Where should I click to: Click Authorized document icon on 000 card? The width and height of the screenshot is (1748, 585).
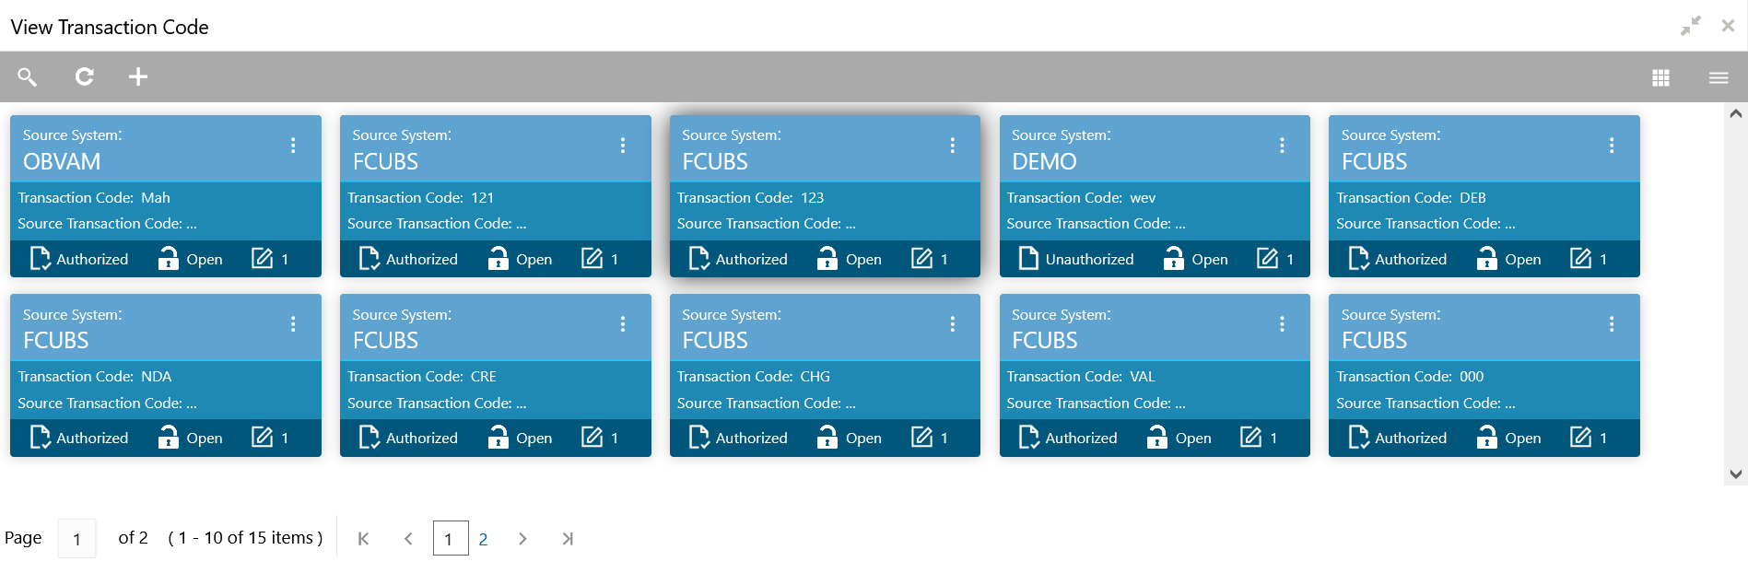(1358, 438)
